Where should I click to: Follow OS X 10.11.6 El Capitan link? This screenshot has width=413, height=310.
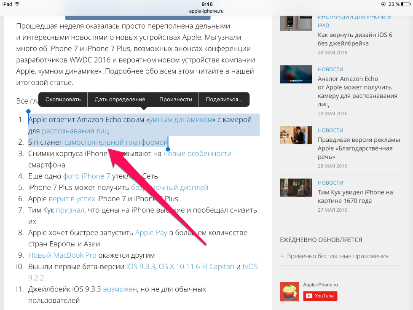pyautogui.click(x=196, y=267)
